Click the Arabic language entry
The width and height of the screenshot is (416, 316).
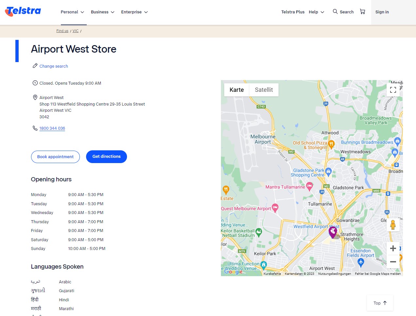click(51, 282)
